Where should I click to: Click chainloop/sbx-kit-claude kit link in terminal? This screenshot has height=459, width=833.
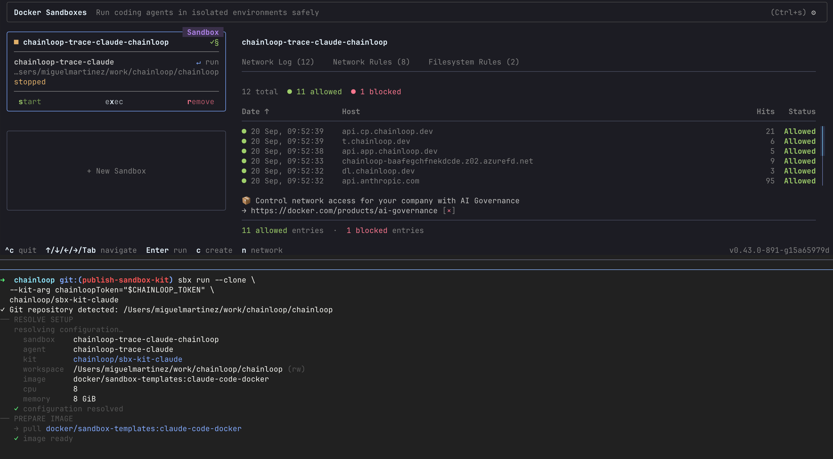point(128,359)
